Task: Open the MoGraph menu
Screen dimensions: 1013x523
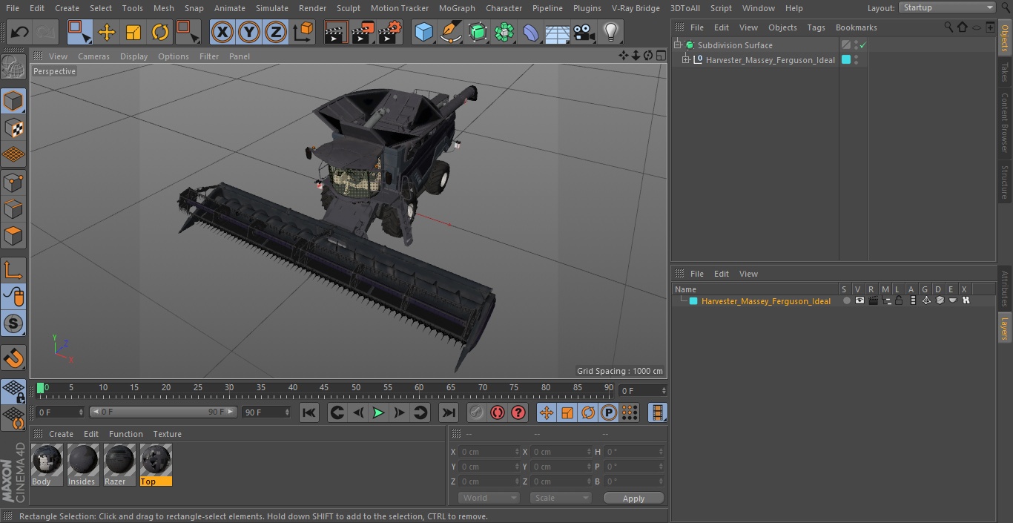Action: pos(457,8)
